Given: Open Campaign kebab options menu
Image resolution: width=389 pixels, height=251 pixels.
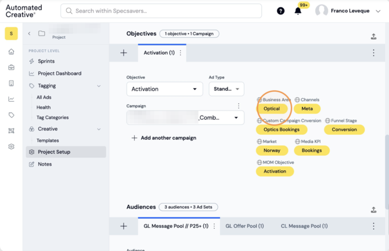Looking at the screenshot, I should [x=239, y=106].
